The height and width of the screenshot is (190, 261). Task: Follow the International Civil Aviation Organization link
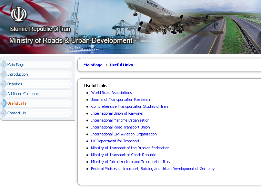124,134
